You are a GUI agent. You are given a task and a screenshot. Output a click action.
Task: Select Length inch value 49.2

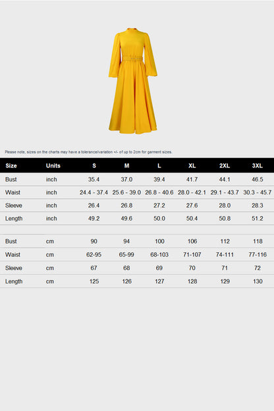94,219
